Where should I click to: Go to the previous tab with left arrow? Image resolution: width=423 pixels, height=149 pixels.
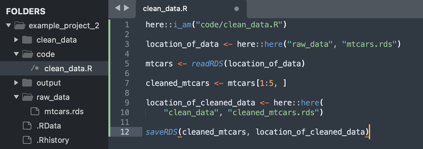(118, 8)
